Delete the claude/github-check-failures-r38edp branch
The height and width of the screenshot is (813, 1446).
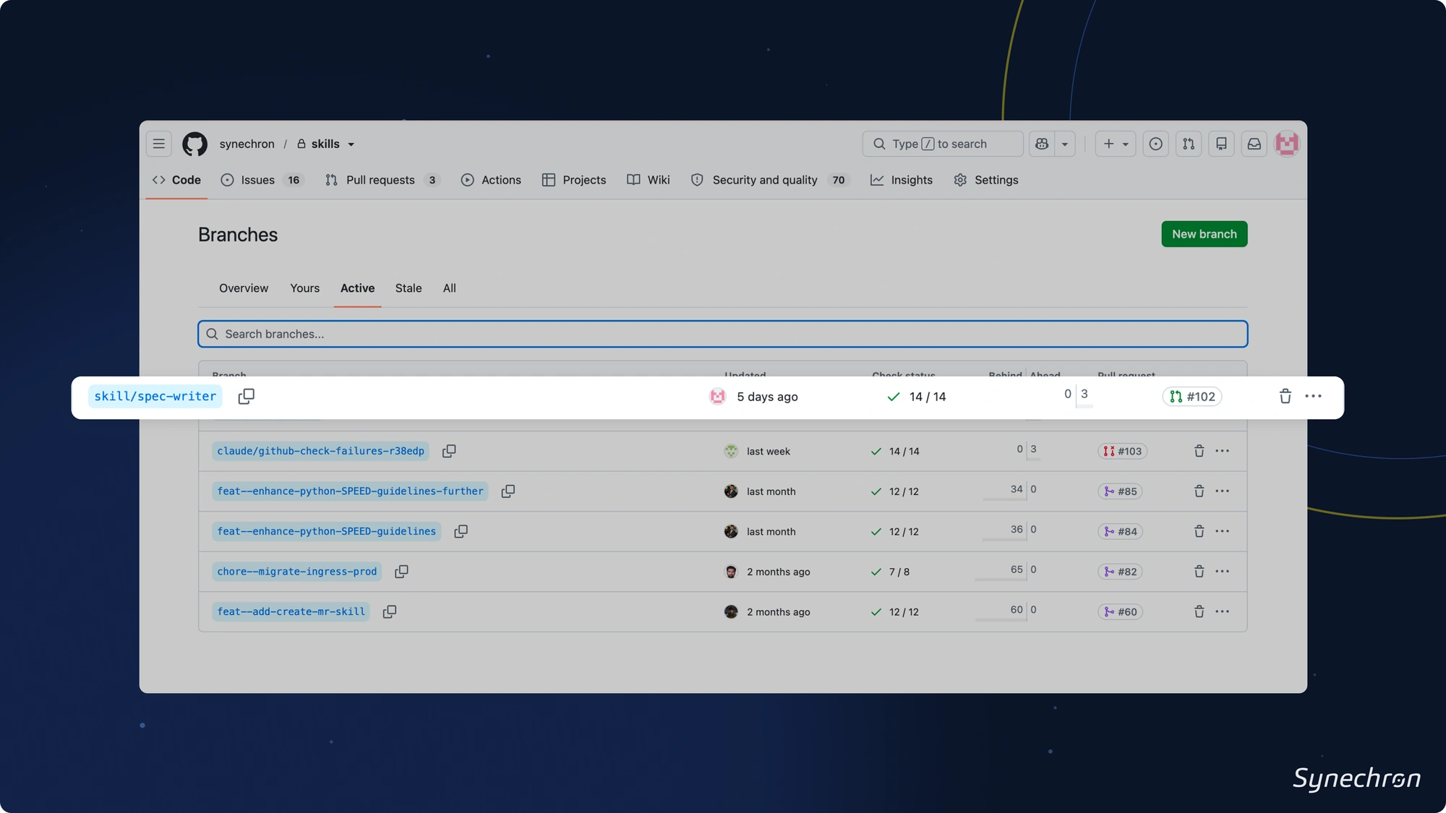[x=1199, y=451]
